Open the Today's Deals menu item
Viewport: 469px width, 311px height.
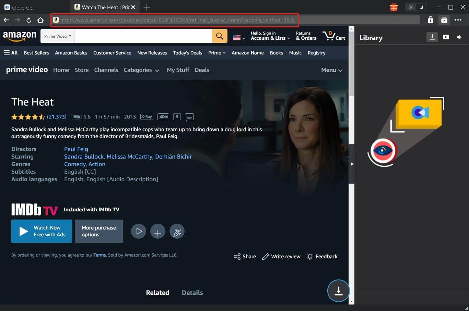[187, 53]
